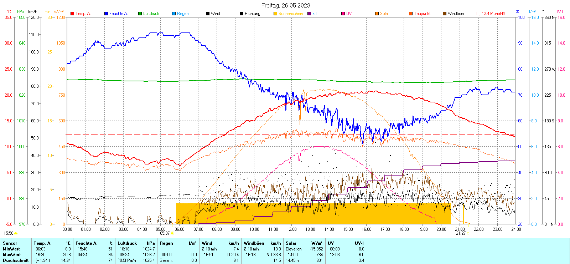The height and width of the screenshot is (264, 570).
Task: Click the Windböen column header in table
Action: [254, 243]
